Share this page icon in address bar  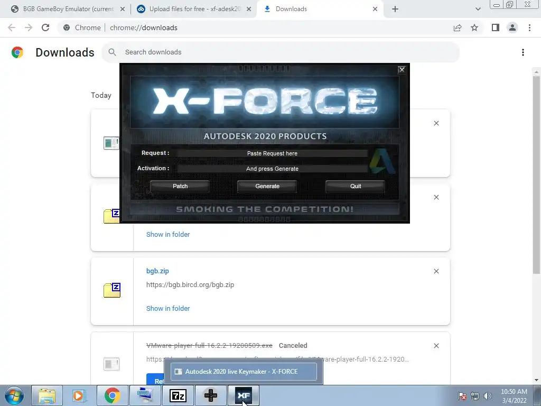coord(458,27)
